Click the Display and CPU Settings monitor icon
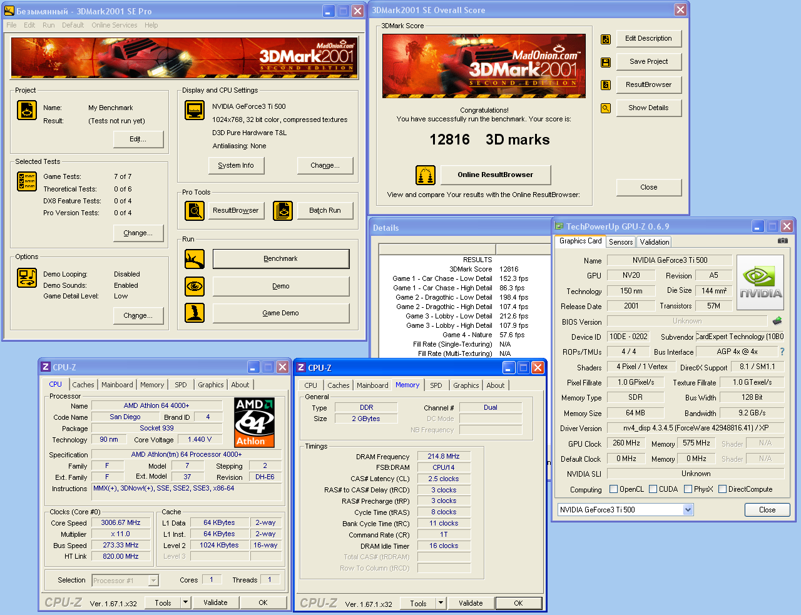801x615 pixels. pos(195,110)
